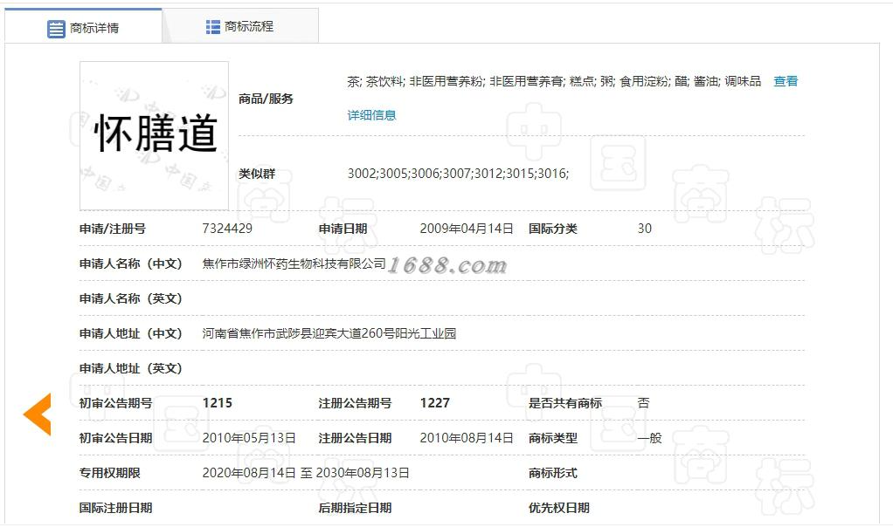
Task: Click the 申请/注册号 label
Action: (112, 229)
